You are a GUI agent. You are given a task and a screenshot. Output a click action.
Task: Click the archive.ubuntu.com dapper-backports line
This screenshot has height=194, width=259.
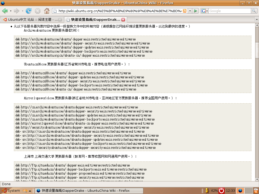point(84,52)
